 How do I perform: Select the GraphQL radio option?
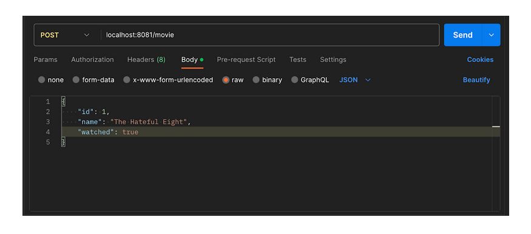(310, 80)
